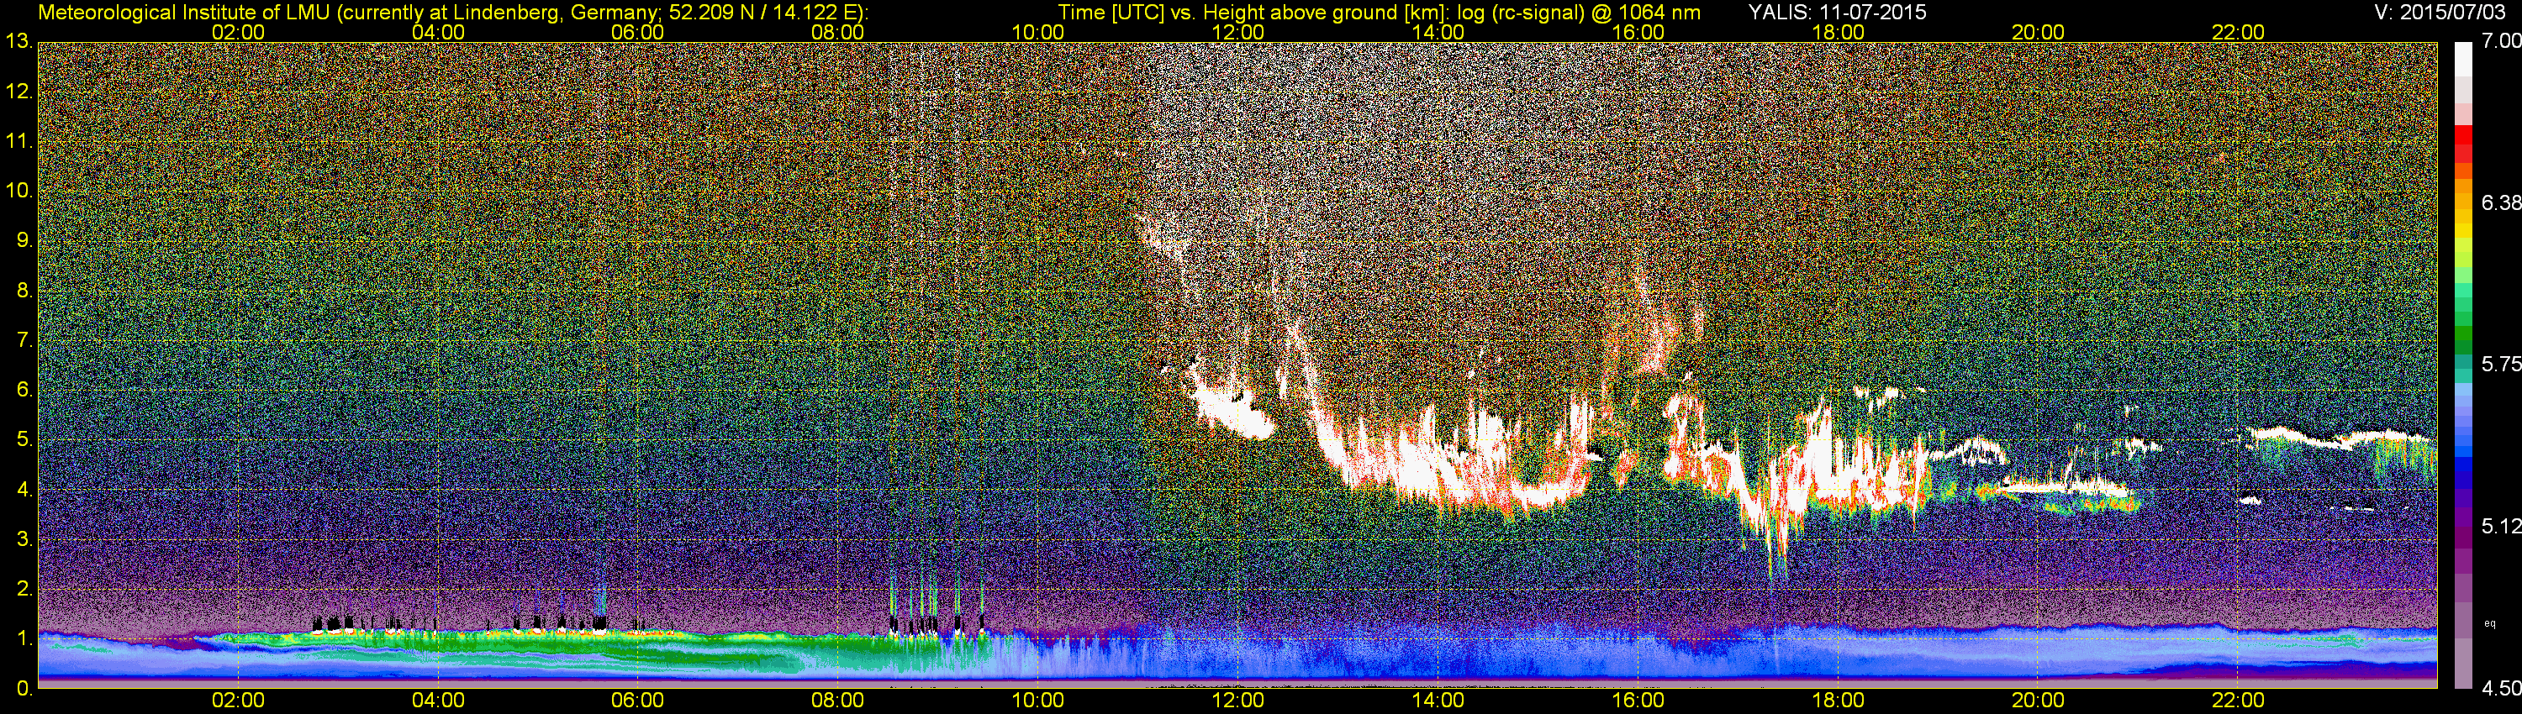Viewport: 2522px width, 714px height.
Task: Select the 02:00 label on the bottom time axis
Action: (x=238, y=701)
